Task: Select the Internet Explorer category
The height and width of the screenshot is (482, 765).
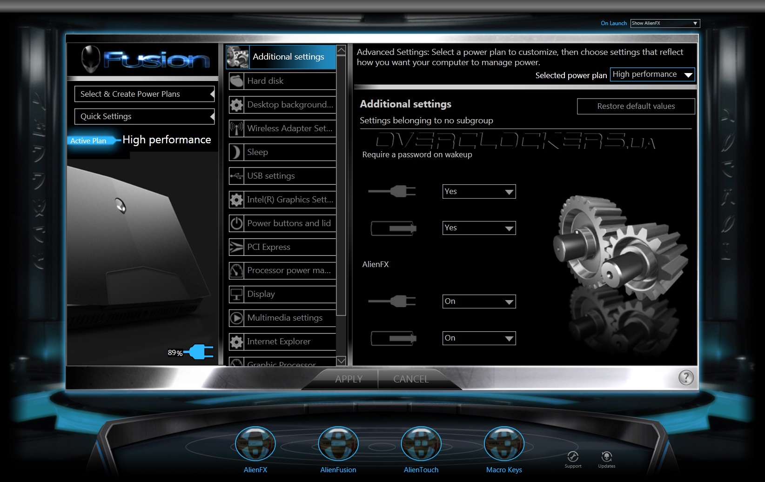Action: tap(282, 341)
